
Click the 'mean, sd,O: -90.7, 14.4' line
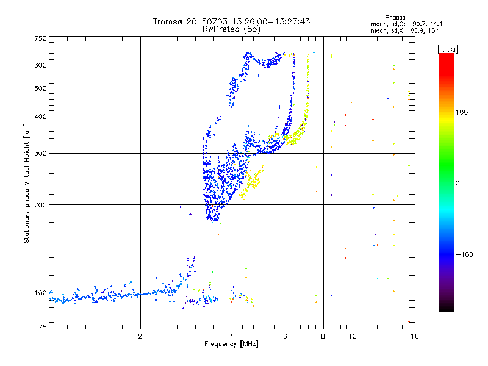[x=406, y=24]
